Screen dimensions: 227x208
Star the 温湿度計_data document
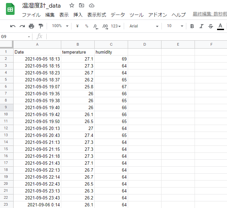tap(72, 6)
